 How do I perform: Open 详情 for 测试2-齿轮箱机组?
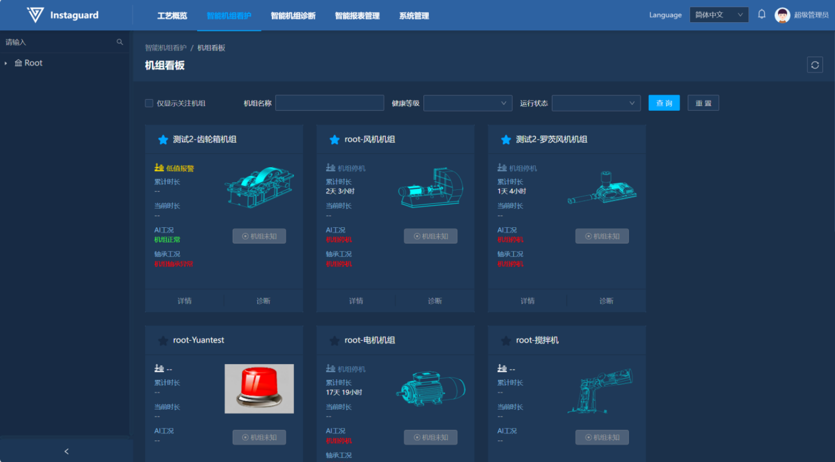click(185, 301)
